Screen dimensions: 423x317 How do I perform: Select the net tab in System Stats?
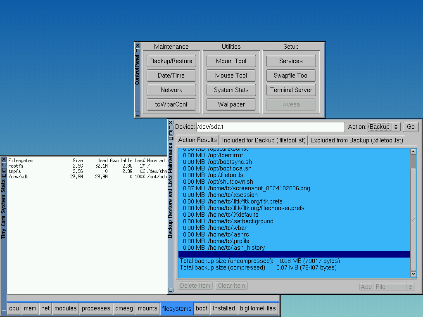point(45,308)
